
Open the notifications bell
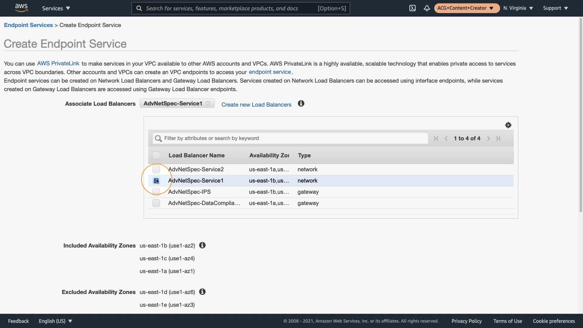click(x=427, y=8)
